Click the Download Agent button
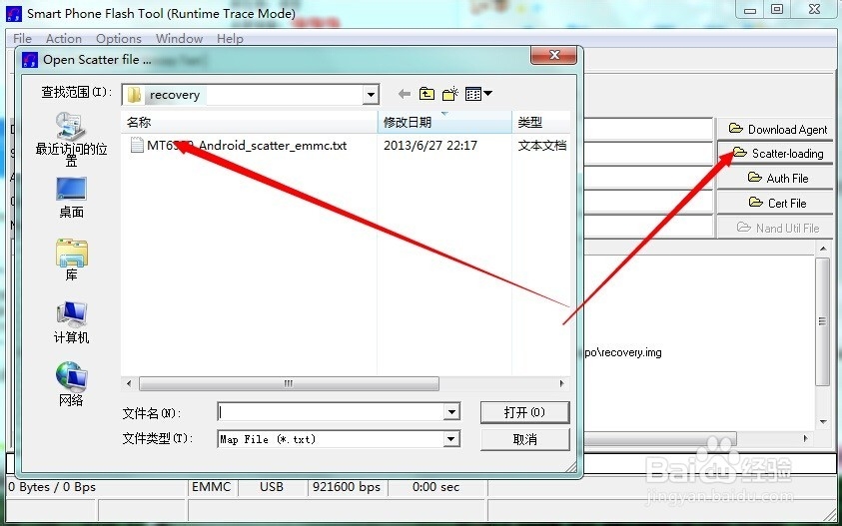 [x=775, y=129]
